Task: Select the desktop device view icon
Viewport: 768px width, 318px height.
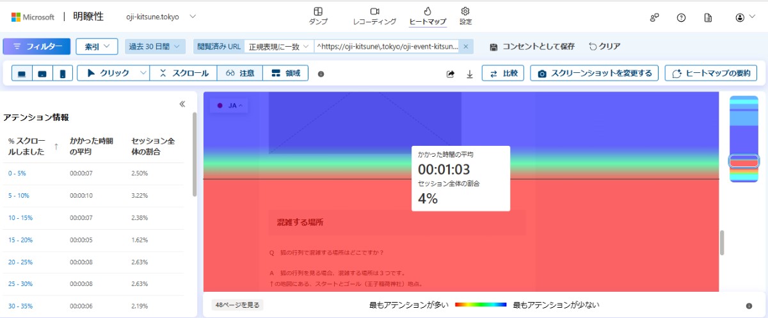Action: [x=22, y=74]
